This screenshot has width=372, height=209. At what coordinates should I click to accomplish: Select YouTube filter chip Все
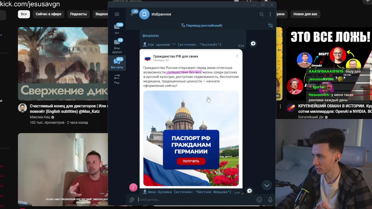point(24,14)
